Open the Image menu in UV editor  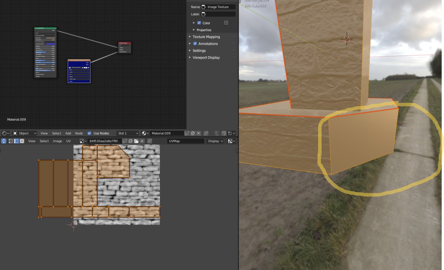(58, 141)
